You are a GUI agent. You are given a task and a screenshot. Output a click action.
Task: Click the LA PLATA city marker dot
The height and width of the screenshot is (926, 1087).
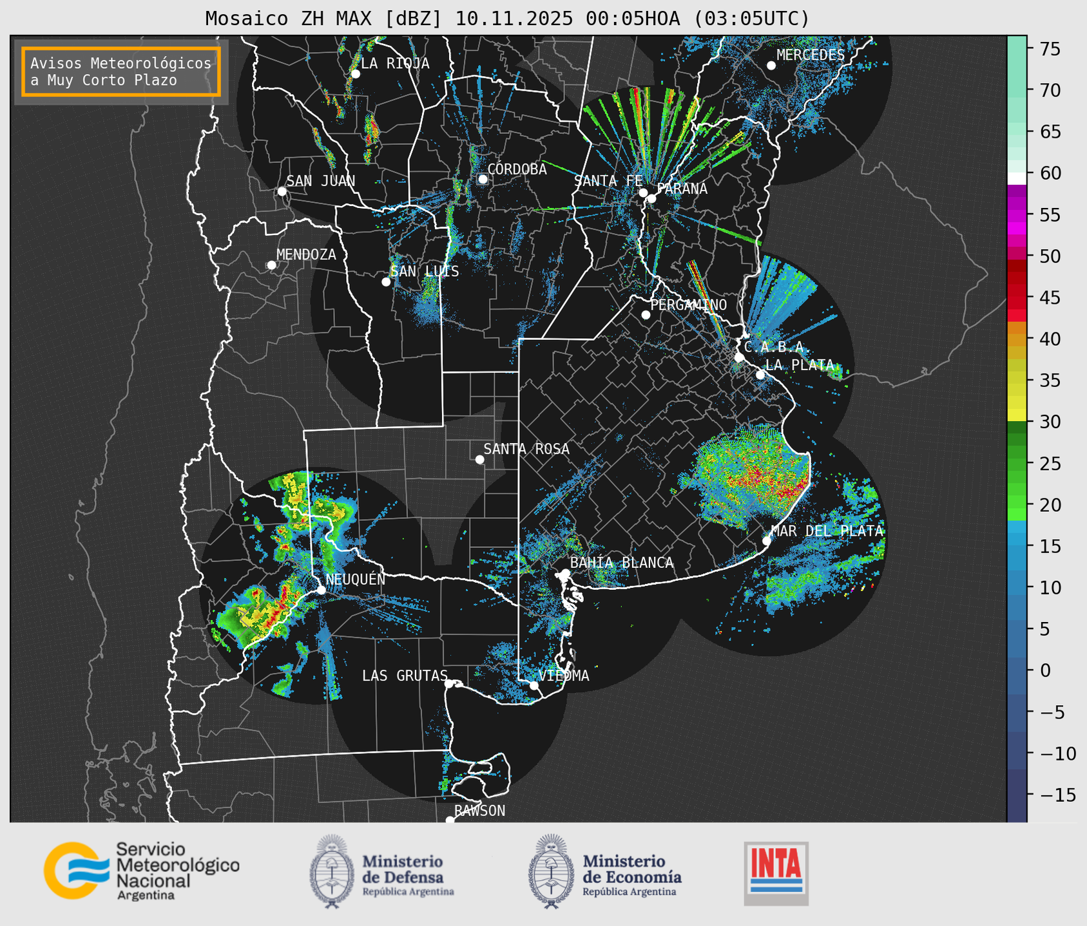[760, 375]
